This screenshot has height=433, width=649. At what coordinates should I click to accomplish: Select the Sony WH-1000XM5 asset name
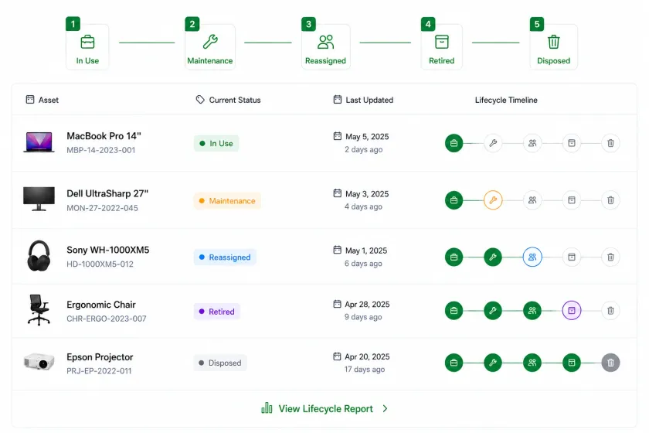(108, 250)
